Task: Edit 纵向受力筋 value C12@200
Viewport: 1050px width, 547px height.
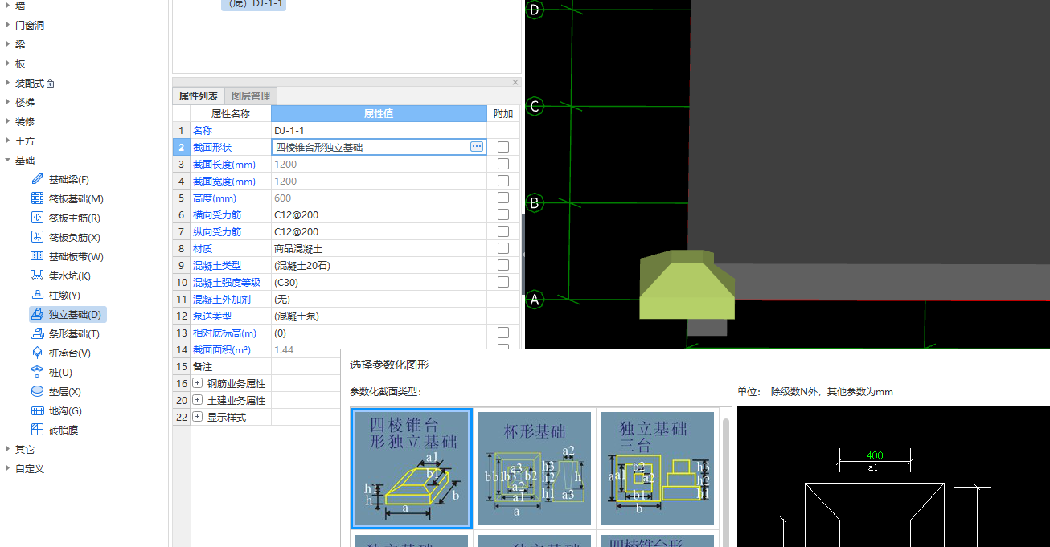Action: (379, 231)
